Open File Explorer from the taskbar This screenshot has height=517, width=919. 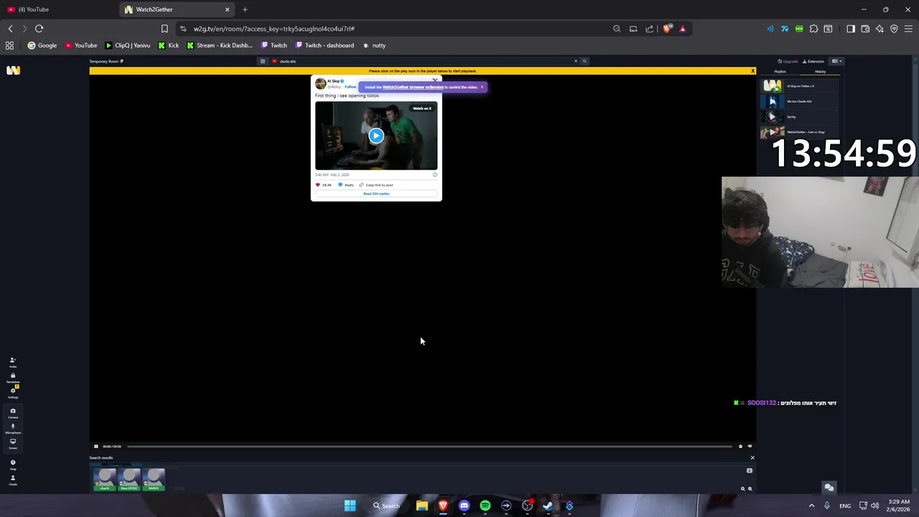(x=422, y=506)
